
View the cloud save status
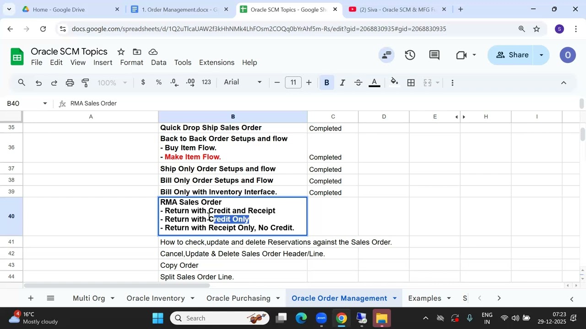153,52
